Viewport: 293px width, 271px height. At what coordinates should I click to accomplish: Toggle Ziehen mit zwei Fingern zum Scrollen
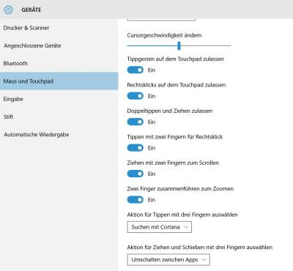(x=135, y=174)
